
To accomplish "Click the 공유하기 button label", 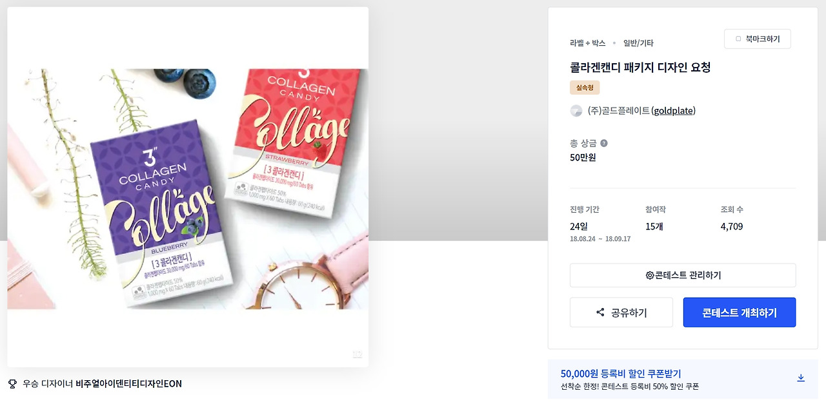I will tap(629, 313).
